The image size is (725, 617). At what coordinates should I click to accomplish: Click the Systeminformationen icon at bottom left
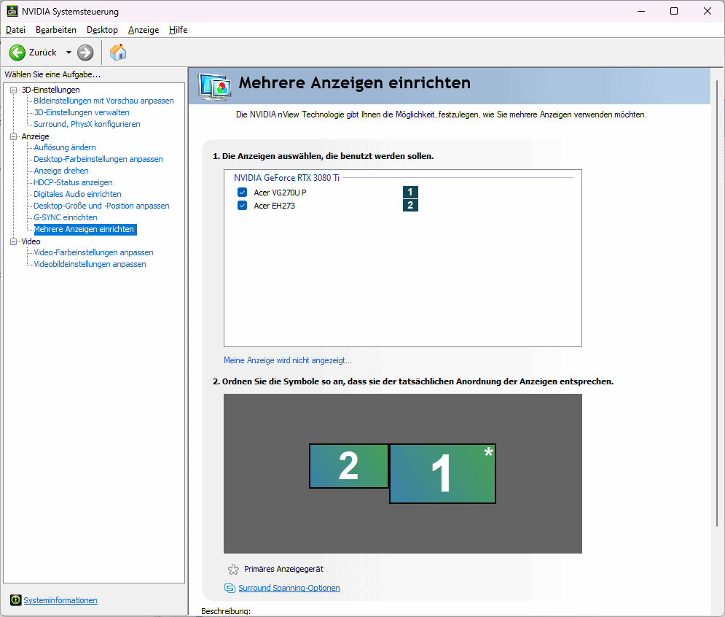click(x=15, y=600)
